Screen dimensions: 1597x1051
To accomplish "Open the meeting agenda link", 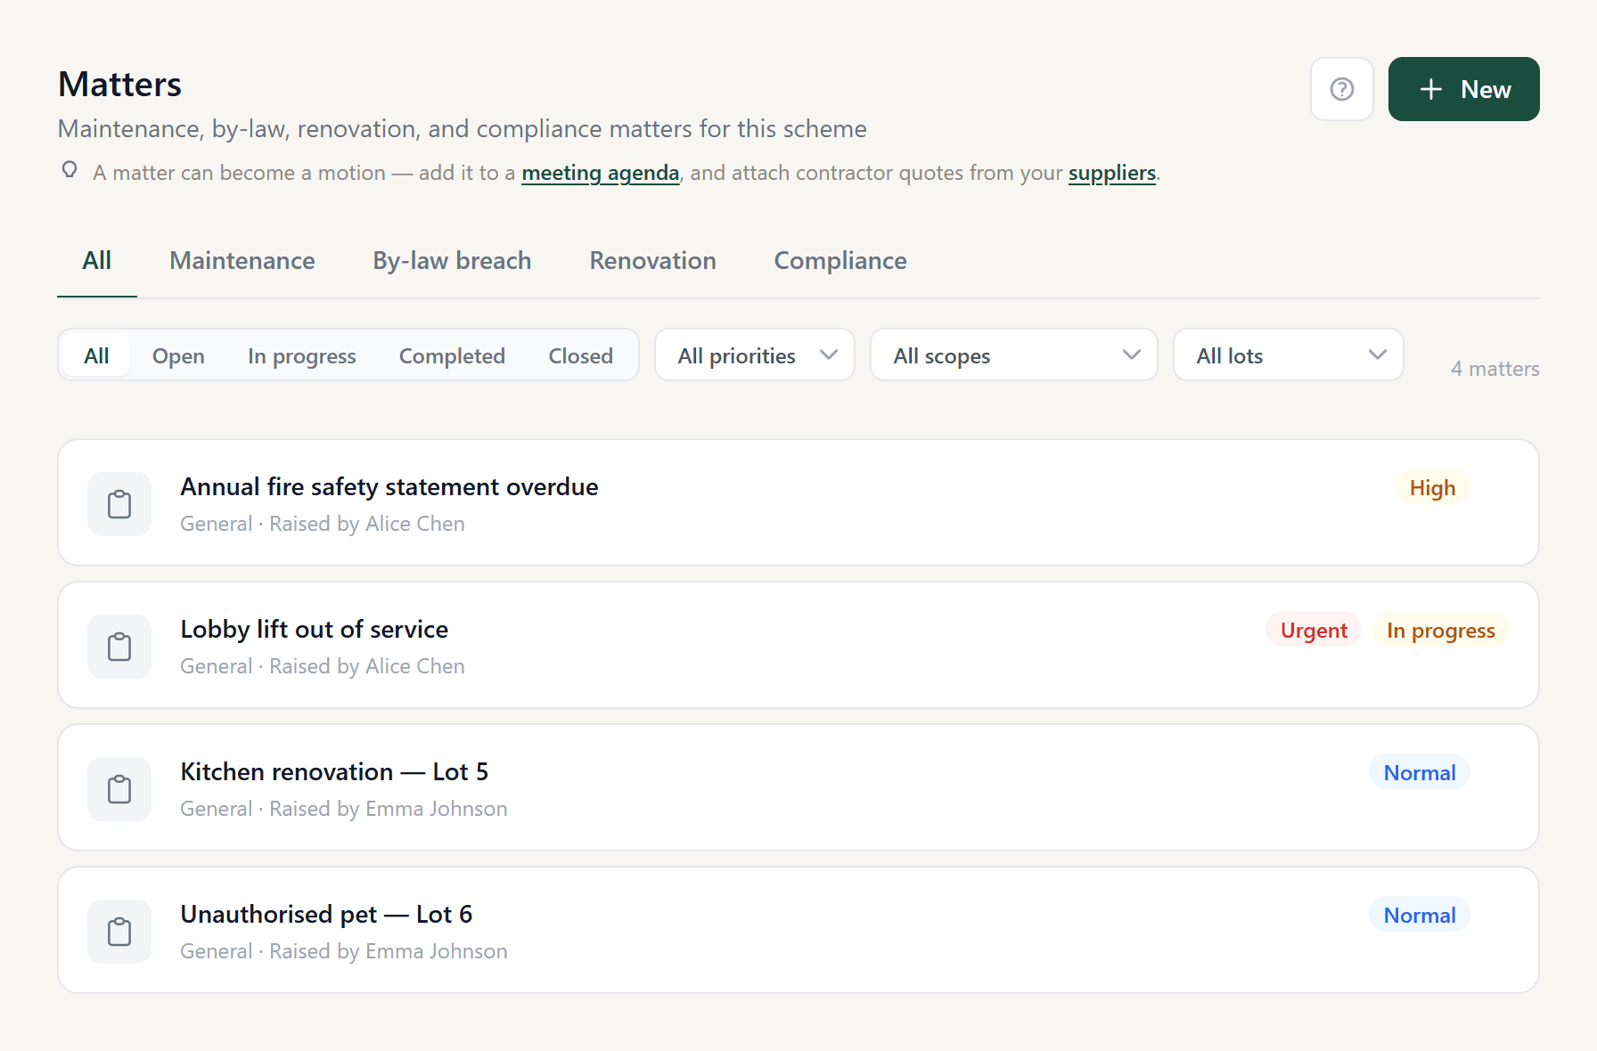I will (600, 173).
